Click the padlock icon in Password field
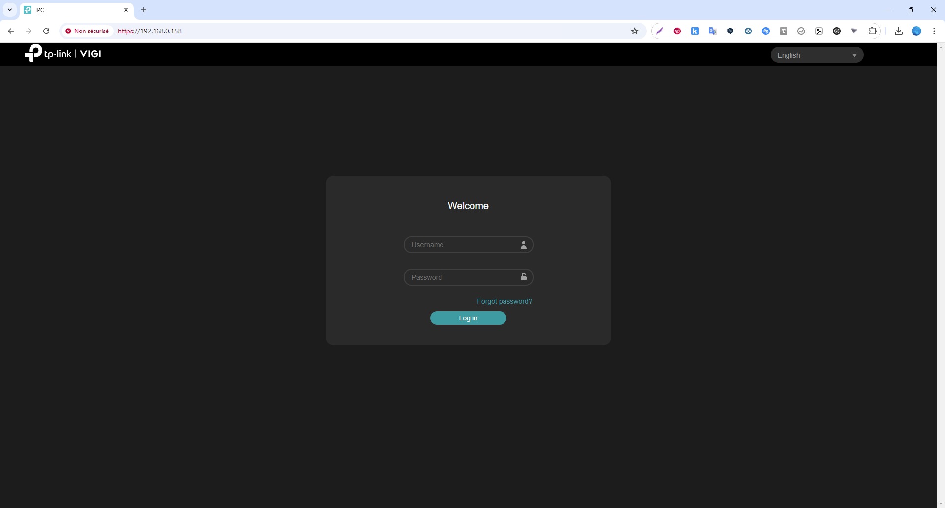 coord(524,277)
